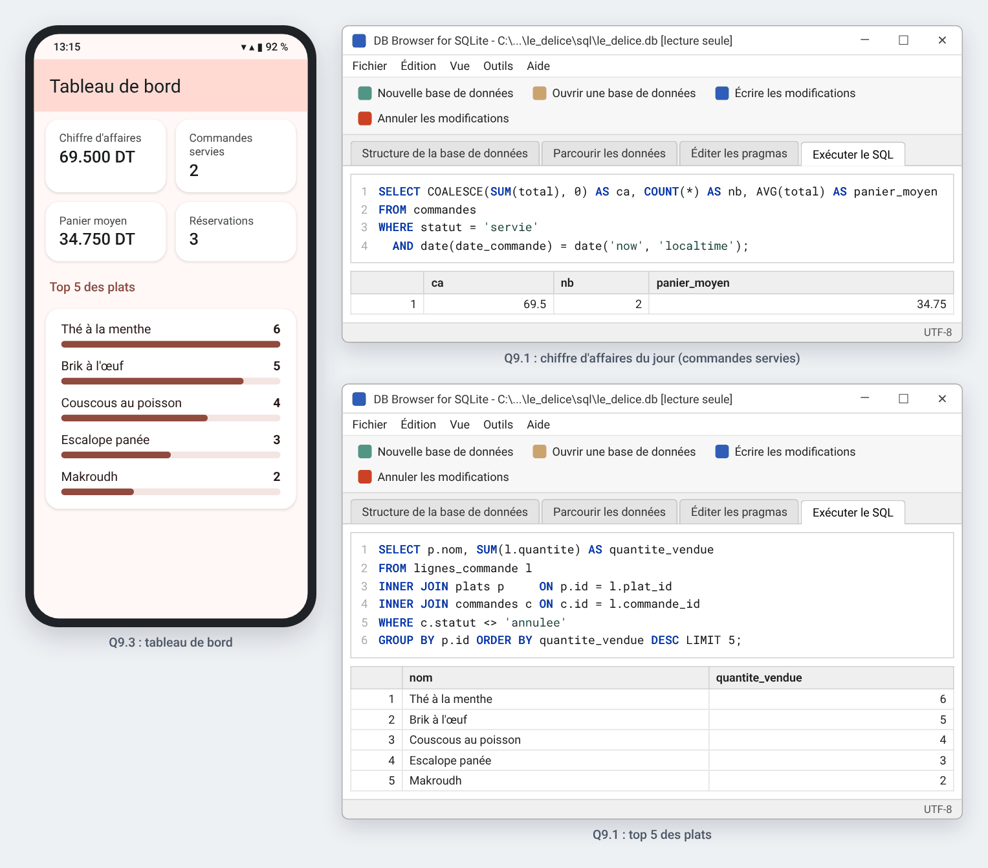
Task: Click the WHERE c.statut line in bottom SQL editor
Action: [472, 623]
